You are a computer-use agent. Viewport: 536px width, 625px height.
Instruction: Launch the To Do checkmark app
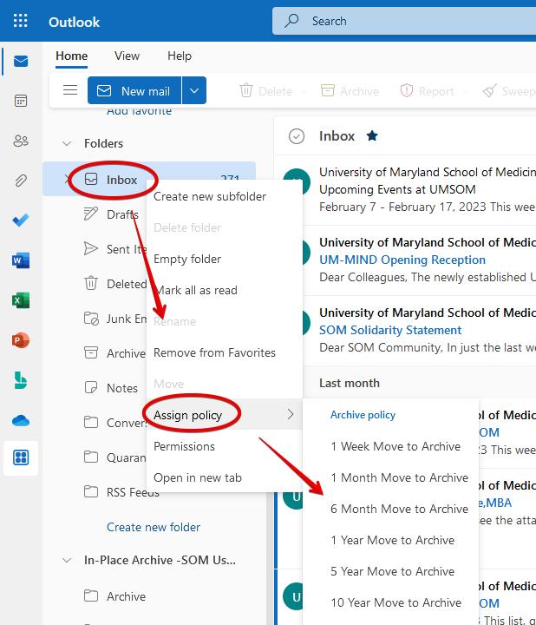tap(21, 220)
